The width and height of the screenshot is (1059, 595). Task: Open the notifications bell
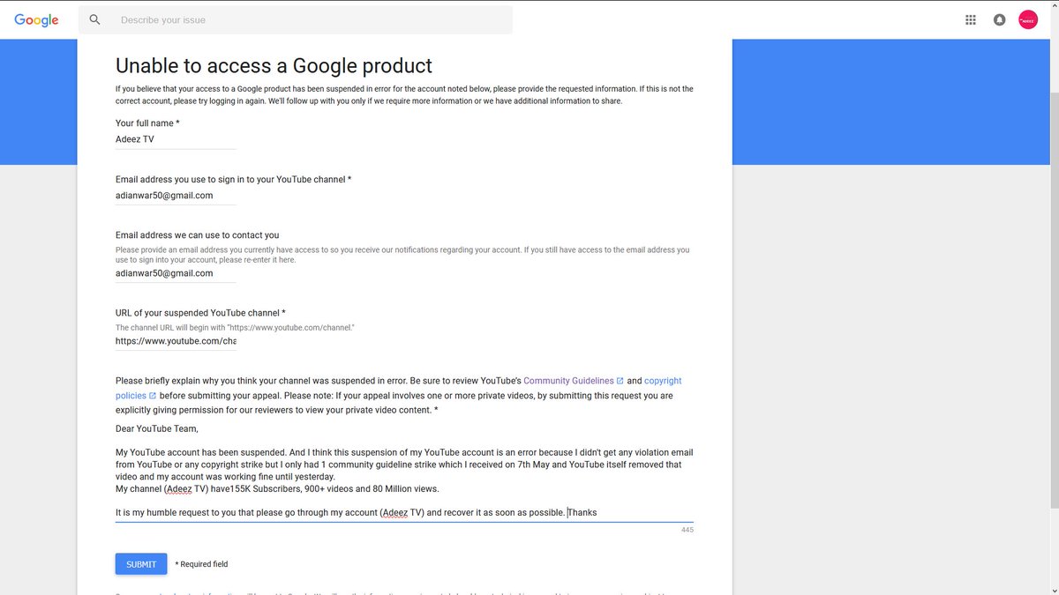pos(999,19)
